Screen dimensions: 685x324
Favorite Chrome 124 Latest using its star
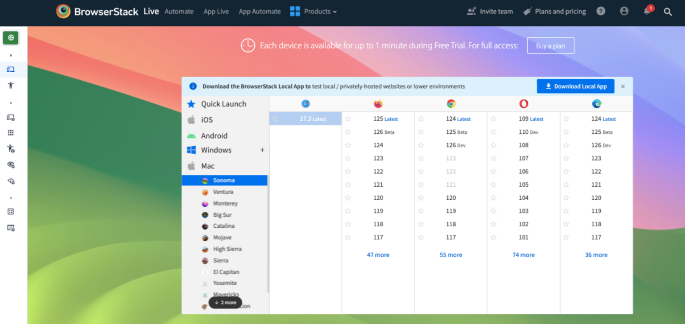421,119
